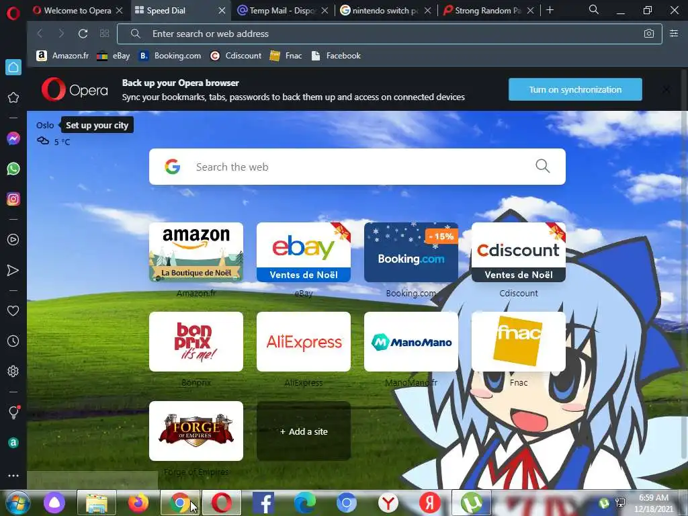Open sidebar setup three-dots menu
Screen dimensions: 688x516
[13, 475]
